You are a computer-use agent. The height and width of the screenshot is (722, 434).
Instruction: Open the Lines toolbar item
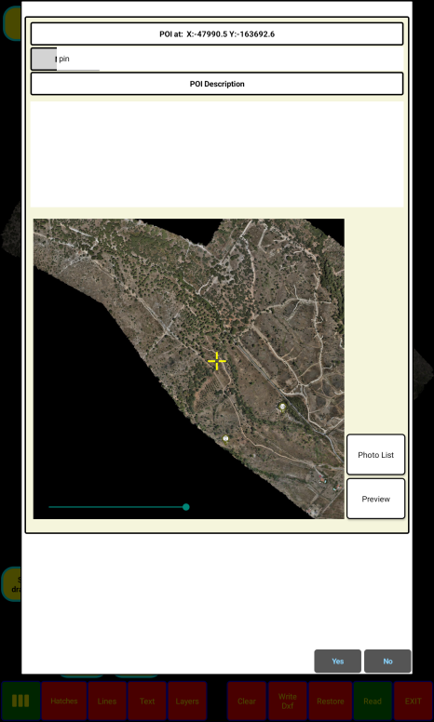point(107,701)
